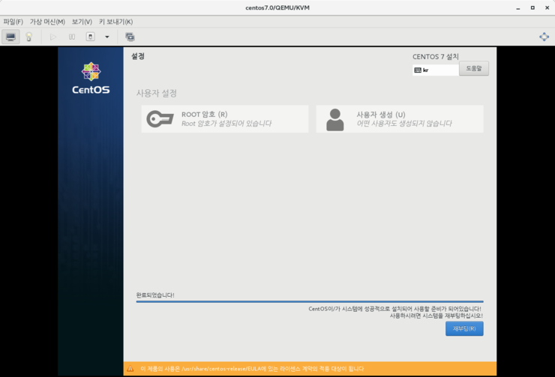
Task: Click the 사용자 설정 section heading
Action: 157,94
